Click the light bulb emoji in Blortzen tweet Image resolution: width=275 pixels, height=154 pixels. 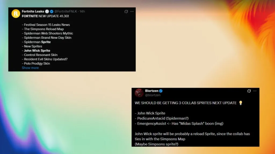pos(241,103)
